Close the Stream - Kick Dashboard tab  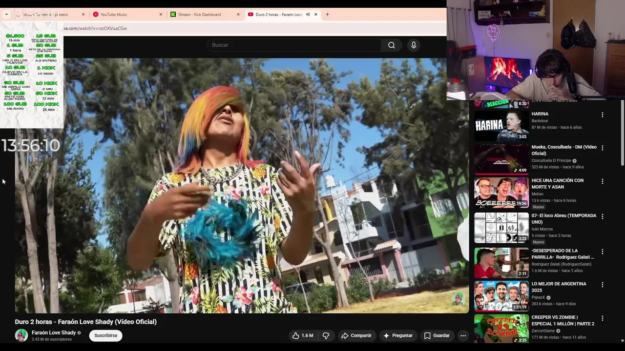(x=238, y=15)
